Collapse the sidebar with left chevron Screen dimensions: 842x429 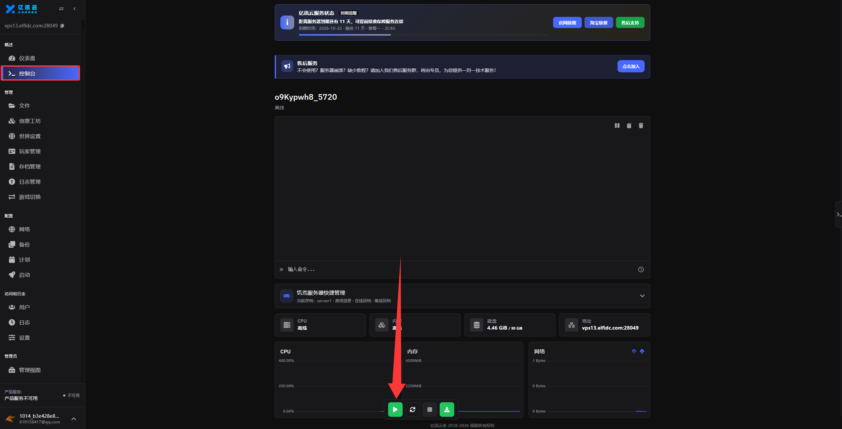[75, 9]
